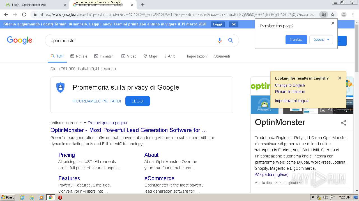Click Altre immagini thumbnail
This screenshot has width=359, height=201.
pos(335,110)
